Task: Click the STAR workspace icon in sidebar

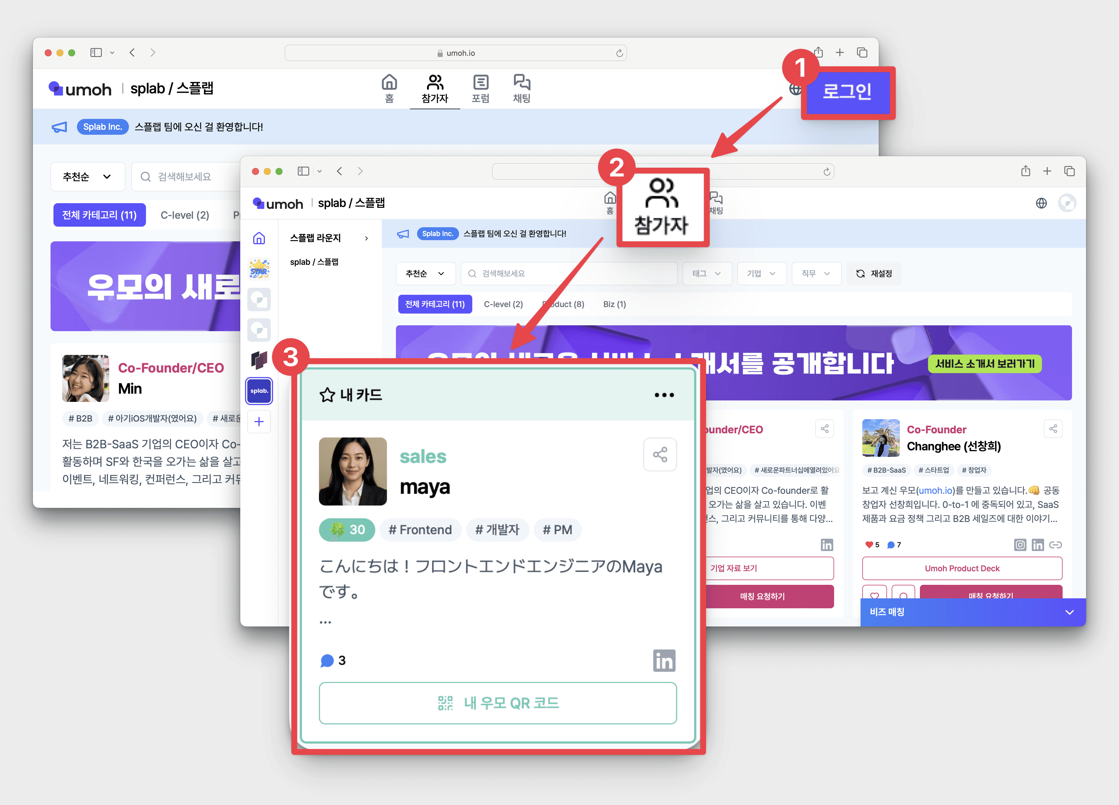Action: [259, 269]
